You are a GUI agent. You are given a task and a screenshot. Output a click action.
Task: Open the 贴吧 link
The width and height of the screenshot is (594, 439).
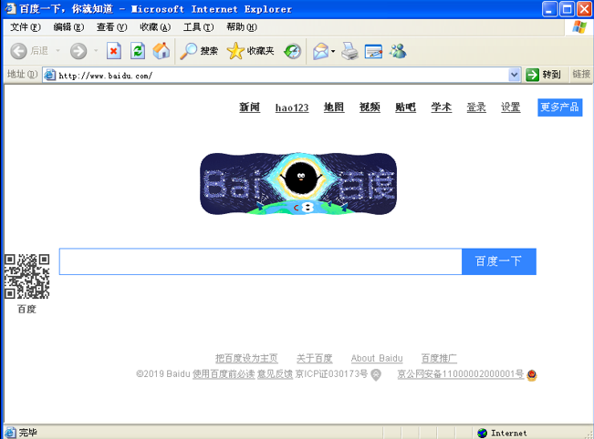coord(405,107)
